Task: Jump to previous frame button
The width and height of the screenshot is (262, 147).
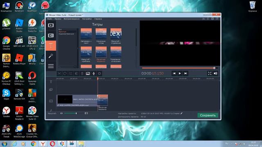Action: click(174, 73)
